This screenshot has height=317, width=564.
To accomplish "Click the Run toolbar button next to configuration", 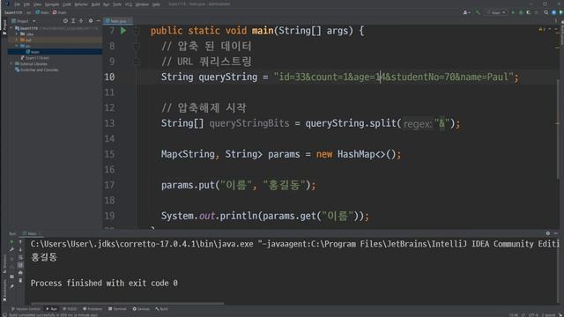I will [513, 12].
